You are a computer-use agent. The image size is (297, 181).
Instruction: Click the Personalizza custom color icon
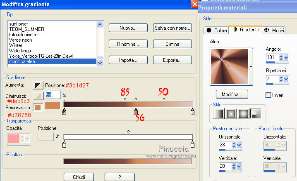38,108
